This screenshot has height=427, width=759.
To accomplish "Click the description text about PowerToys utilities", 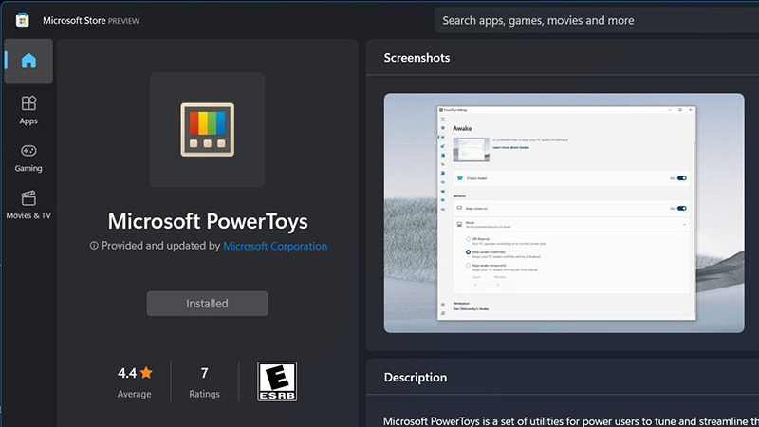I will (x=571, y=420).
